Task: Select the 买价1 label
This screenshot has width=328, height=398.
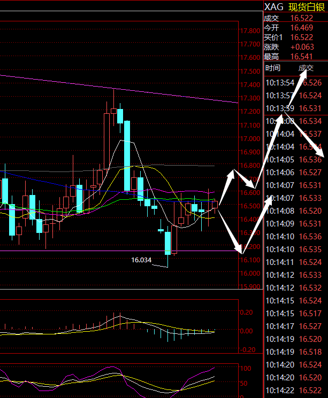Action: point(273,37)
